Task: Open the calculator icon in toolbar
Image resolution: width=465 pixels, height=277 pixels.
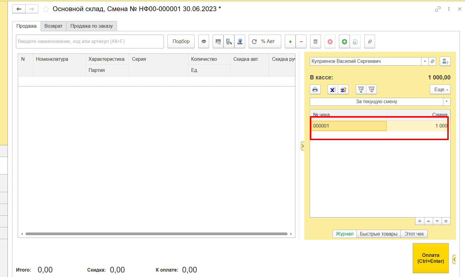Action: pos(315,42)
